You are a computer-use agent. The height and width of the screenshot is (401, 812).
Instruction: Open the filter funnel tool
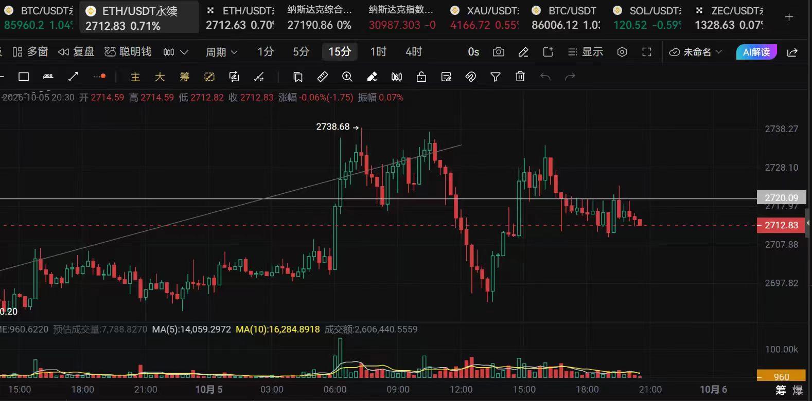[496, 77]
